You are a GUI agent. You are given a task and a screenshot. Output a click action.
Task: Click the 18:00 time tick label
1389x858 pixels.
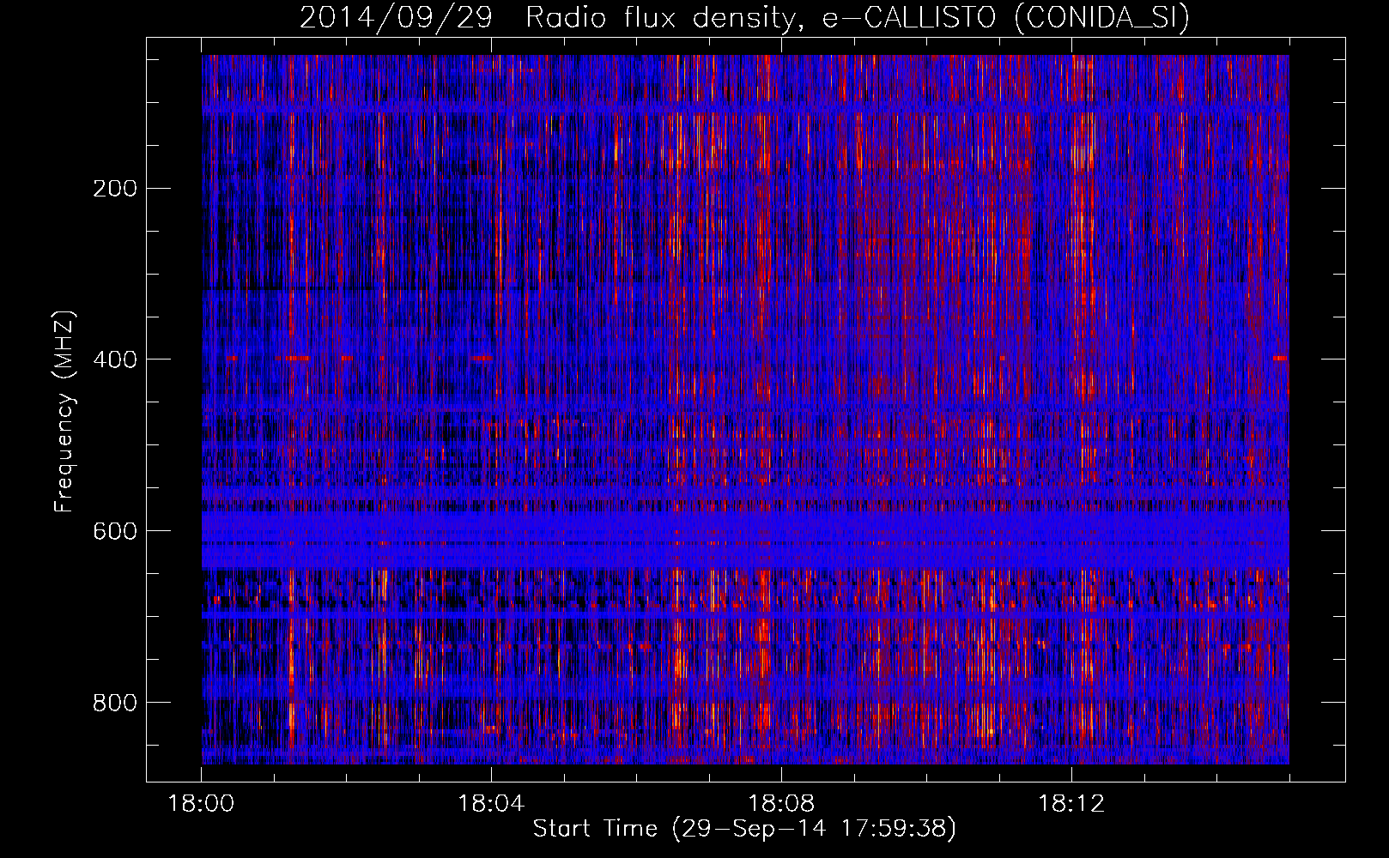[x=201, y=804]
